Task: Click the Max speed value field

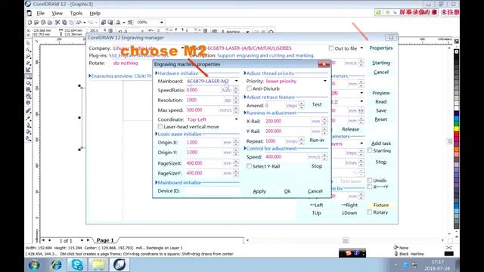Action: 202,110
